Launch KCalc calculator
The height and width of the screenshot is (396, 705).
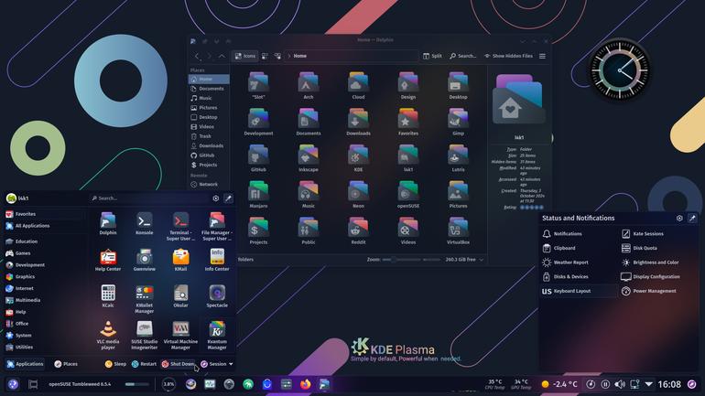[108, 296]
